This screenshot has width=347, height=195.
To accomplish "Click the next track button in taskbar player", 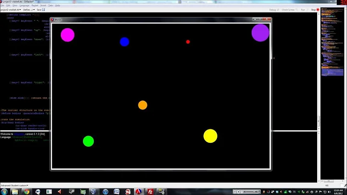I will tap(241, 192).
